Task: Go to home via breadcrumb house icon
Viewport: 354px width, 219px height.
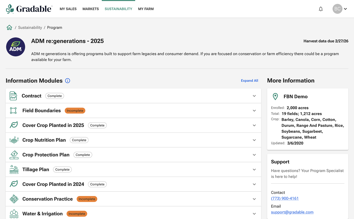Action: 9,28
